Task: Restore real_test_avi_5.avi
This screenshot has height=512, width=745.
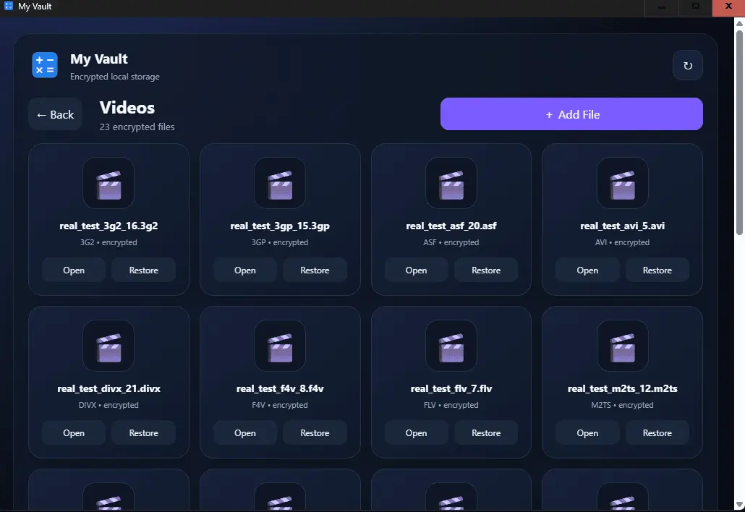Action: [657, 270]
